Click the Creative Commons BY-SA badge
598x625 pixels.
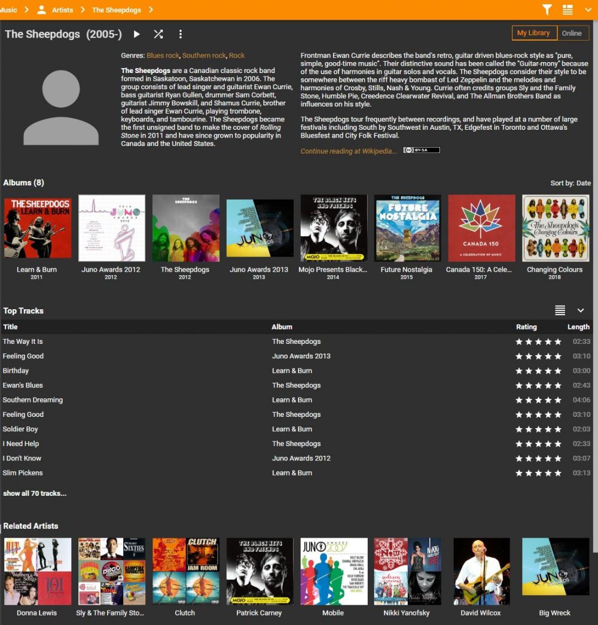coord(421,150)
